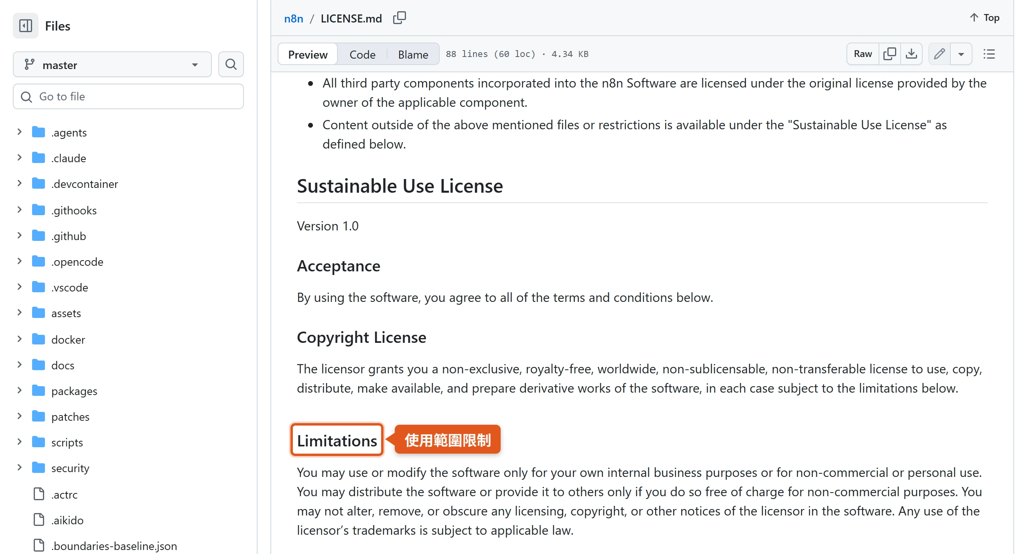Open the assets folder
Screen dimensions: 1027x554
click(x=66, y=313)
